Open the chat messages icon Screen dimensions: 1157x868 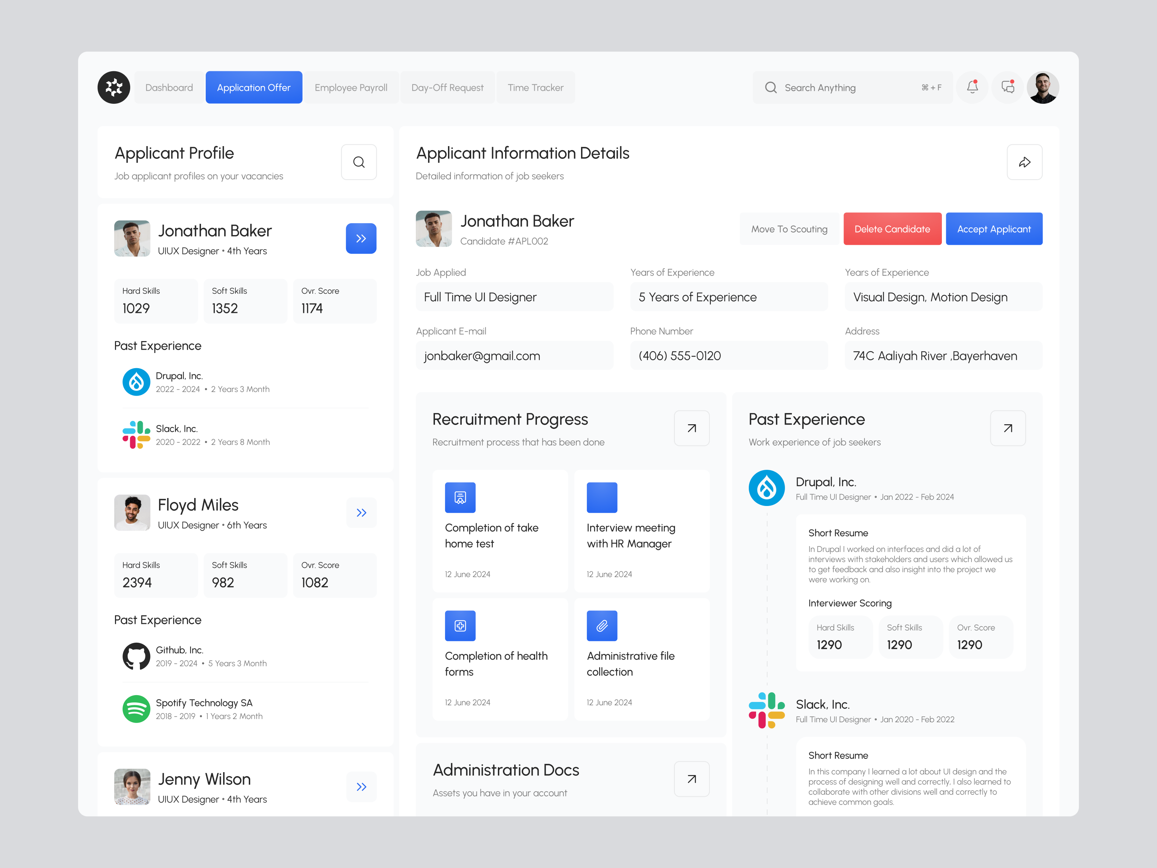coord(1007,88)
